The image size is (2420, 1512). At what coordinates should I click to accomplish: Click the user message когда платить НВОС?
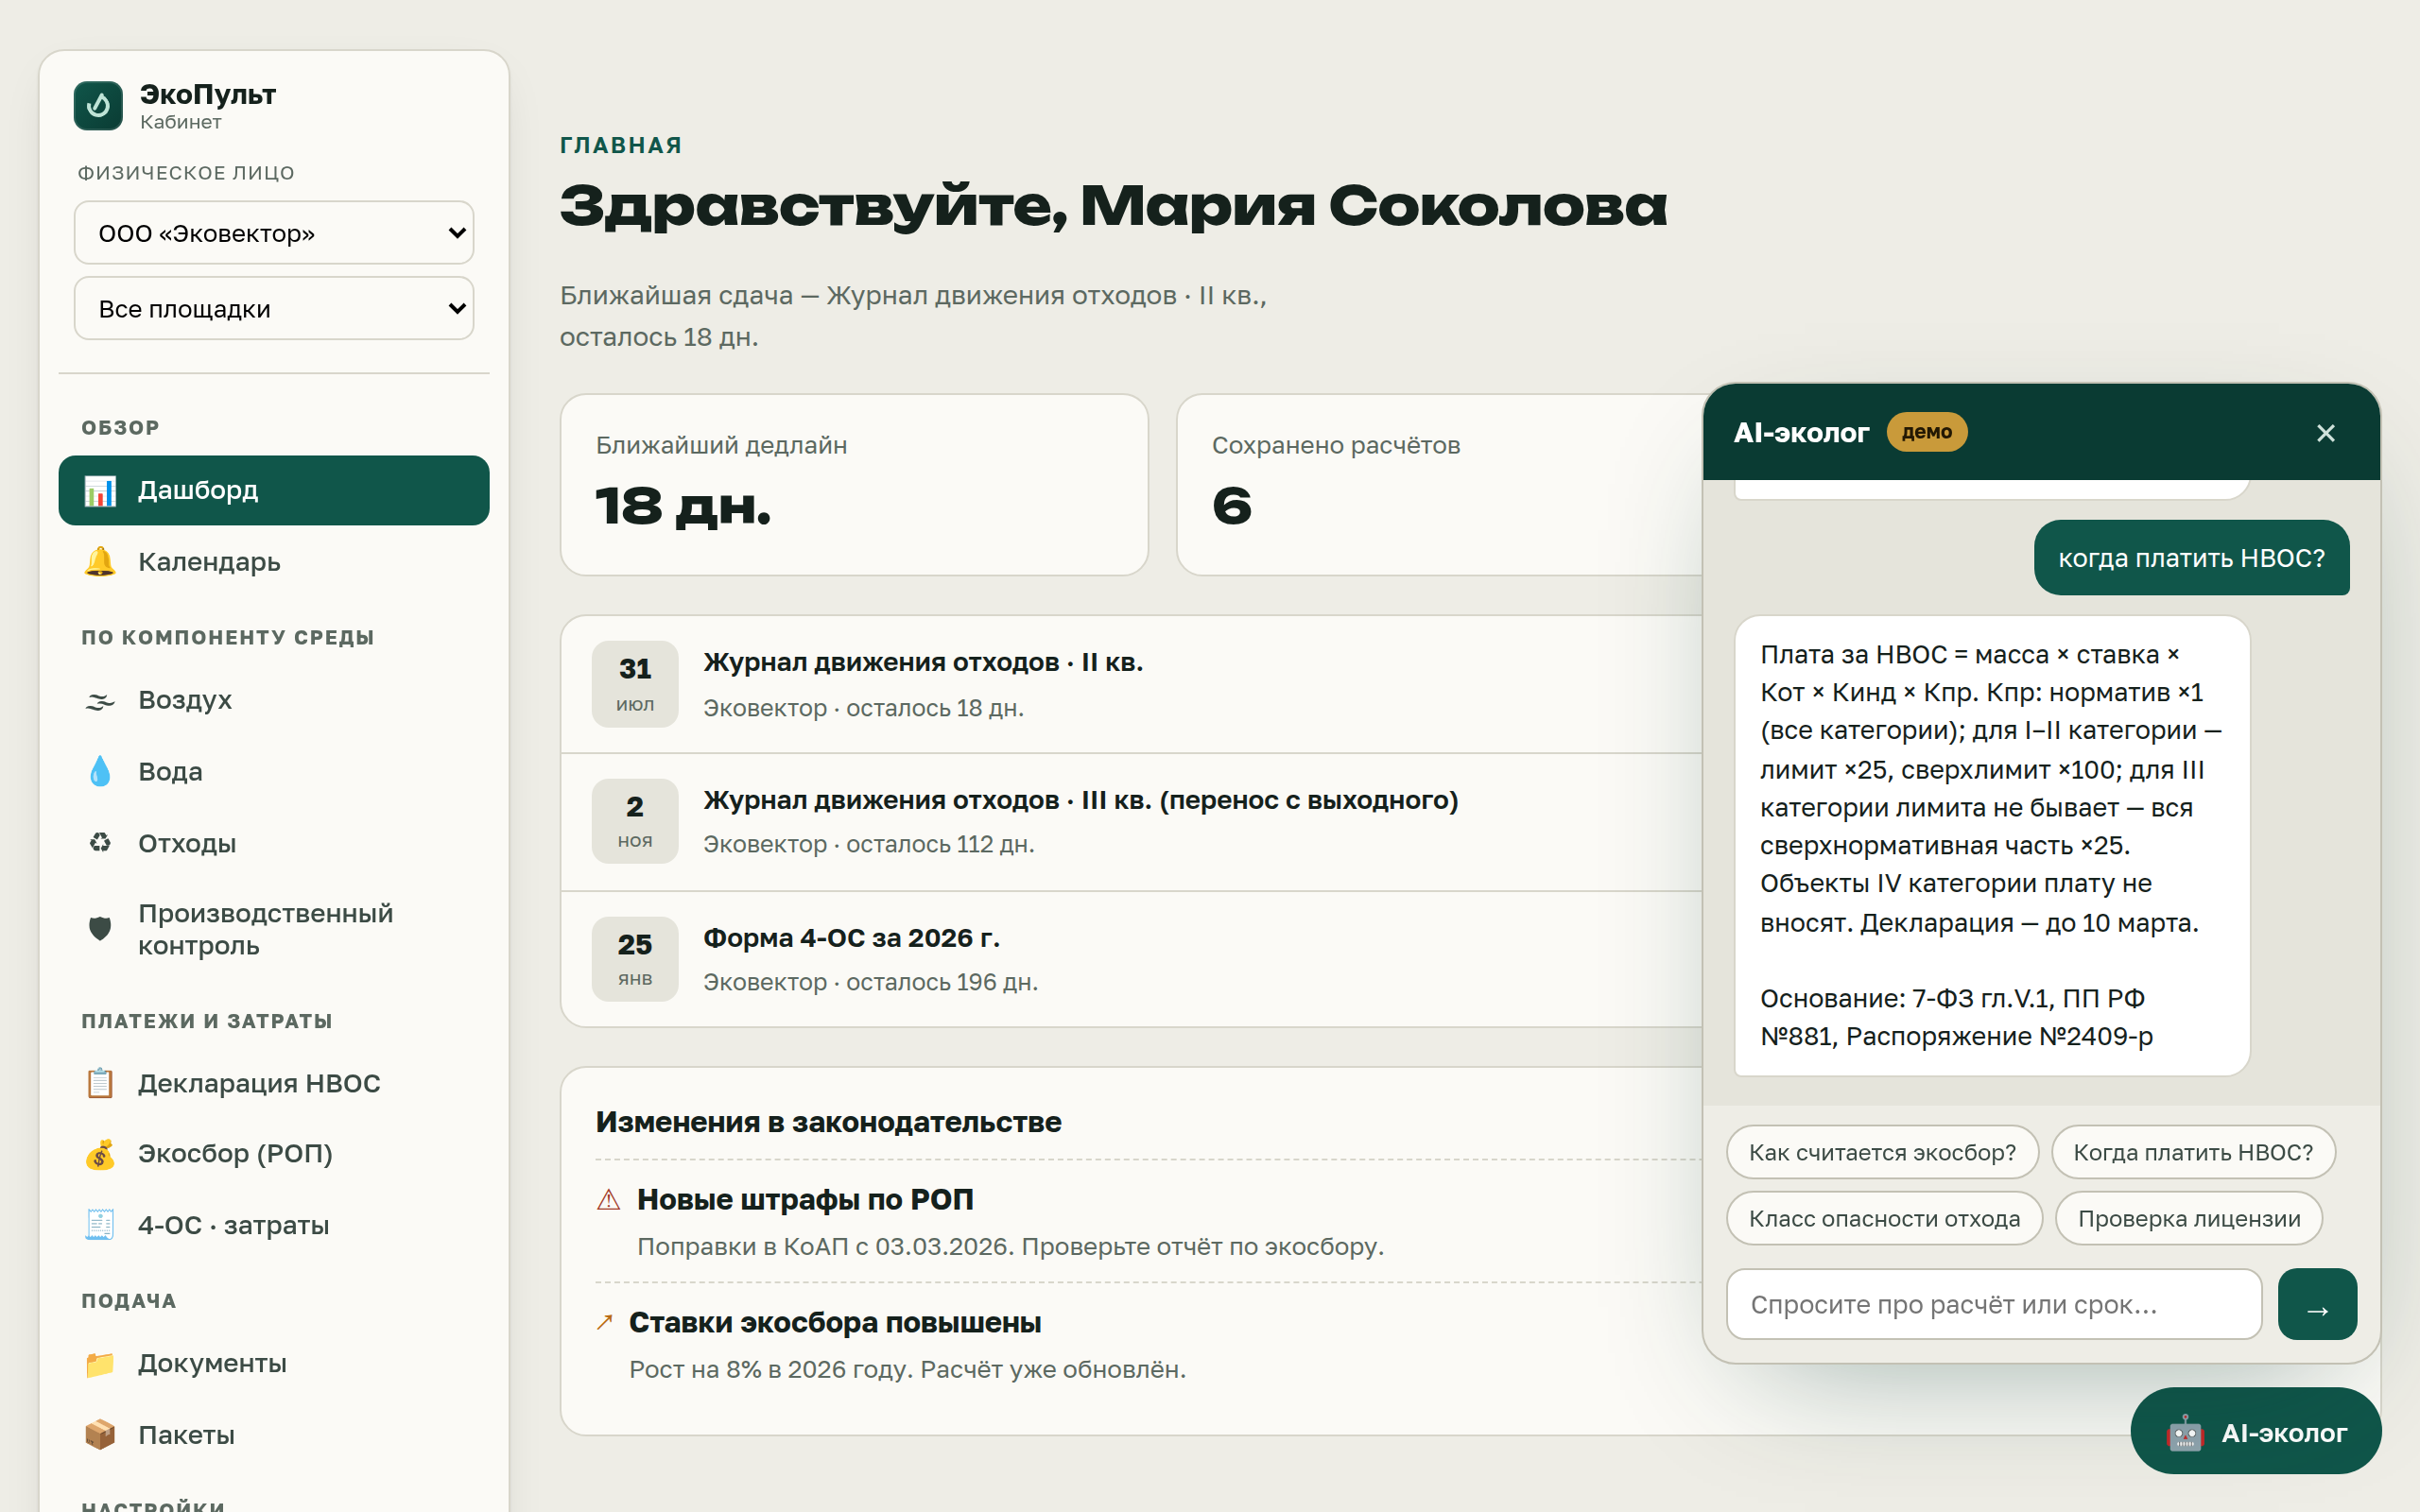2191,558
